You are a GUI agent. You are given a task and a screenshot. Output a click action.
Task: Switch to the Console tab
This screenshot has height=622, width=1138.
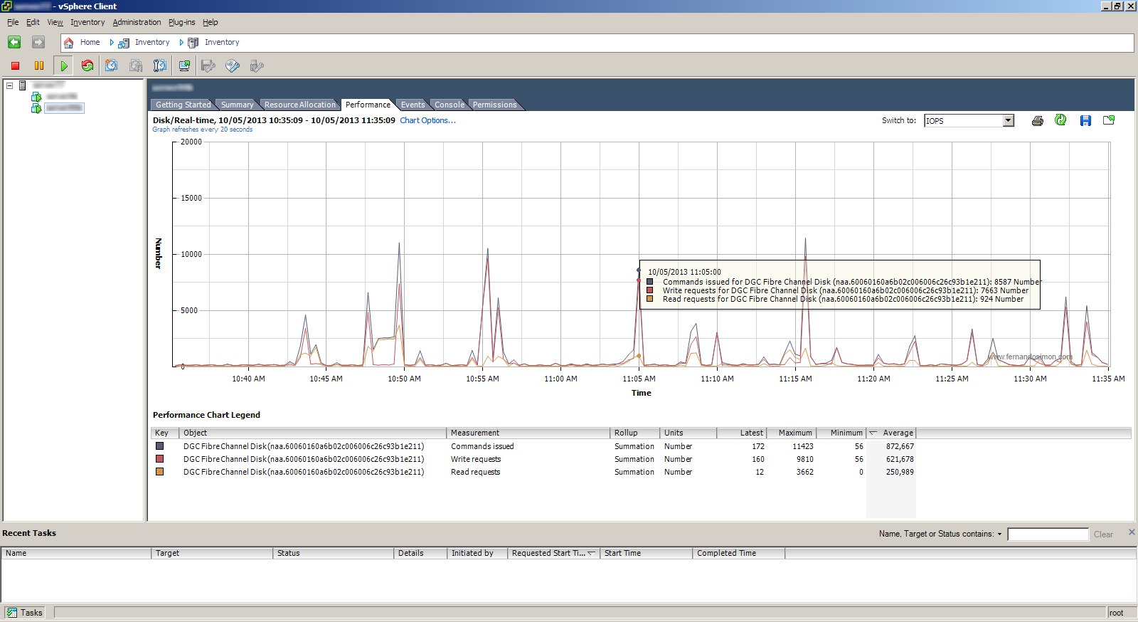click(x=450, y=105)
